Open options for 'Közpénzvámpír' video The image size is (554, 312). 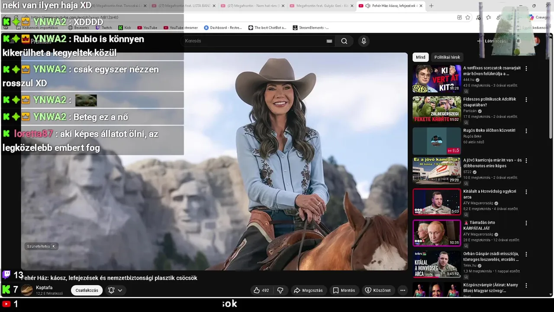526,286
